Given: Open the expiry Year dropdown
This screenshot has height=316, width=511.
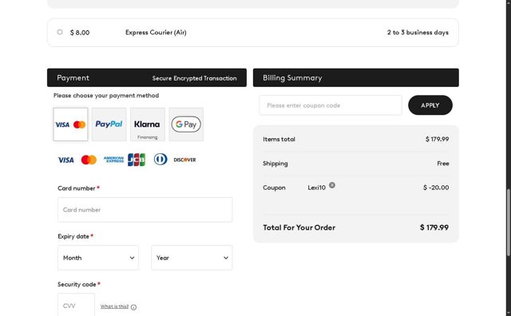Looking at the screenshot, I should [192, 258].
